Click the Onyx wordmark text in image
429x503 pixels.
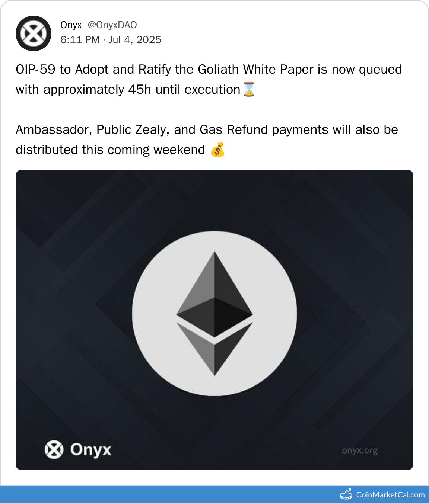click(x=91, y=449)
